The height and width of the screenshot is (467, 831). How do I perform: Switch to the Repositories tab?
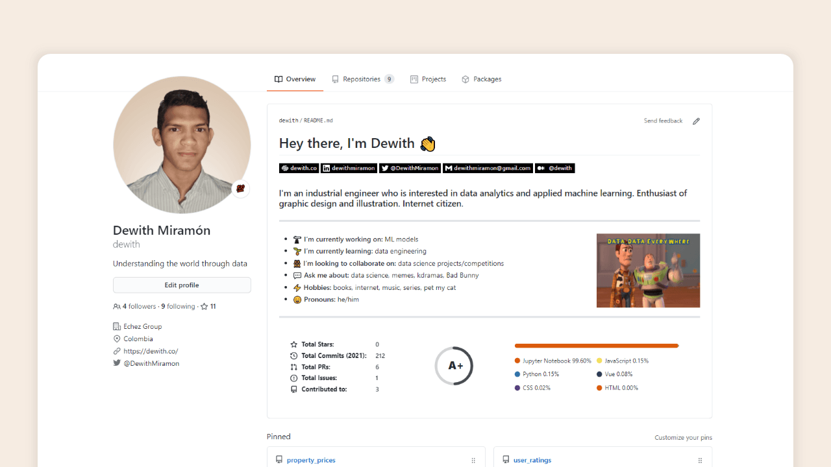pyautogui.click(x=362, y=79)
